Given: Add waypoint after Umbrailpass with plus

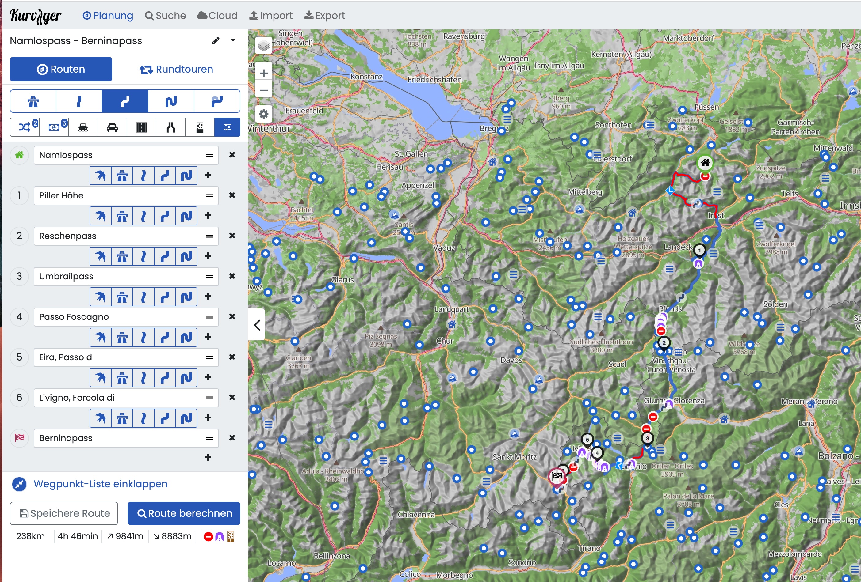Looking at the screenshot, I should 208,297.
